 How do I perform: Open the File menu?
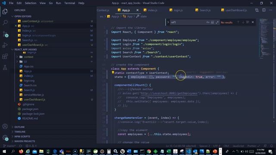point(11,3)
